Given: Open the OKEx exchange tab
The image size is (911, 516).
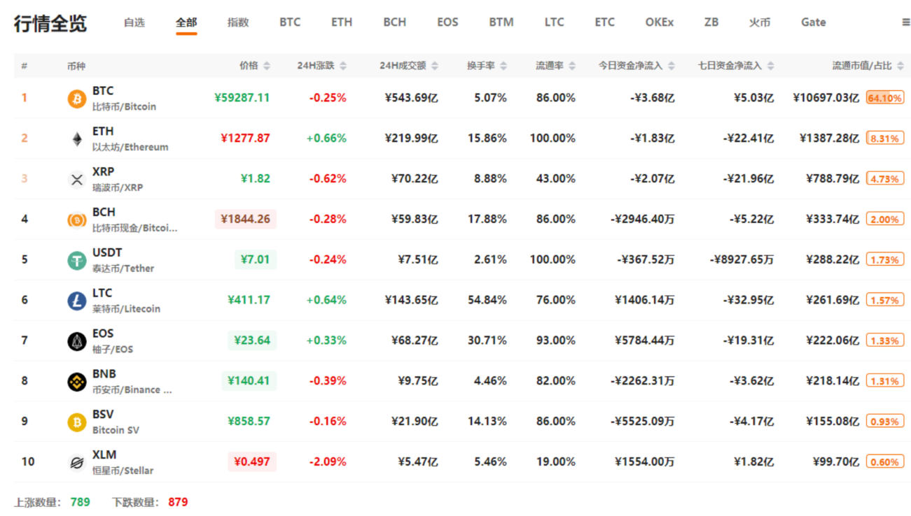Looking at the screenshot, I should click(659, 22).
